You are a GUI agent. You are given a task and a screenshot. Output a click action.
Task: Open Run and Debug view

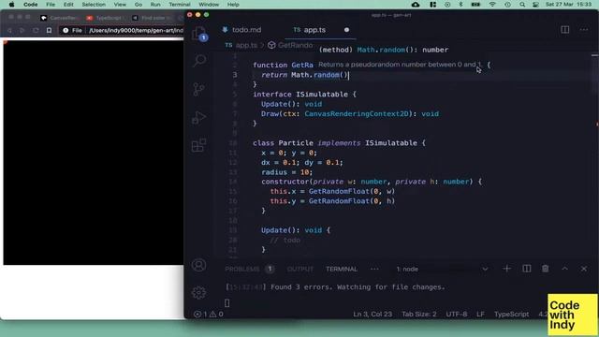coord(198,117)
